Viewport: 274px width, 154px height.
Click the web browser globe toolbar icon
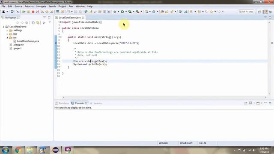click(180, 12)
